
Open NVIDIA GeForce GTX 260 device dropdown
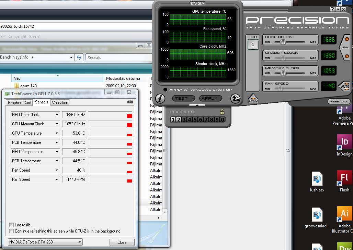(45, 242)
